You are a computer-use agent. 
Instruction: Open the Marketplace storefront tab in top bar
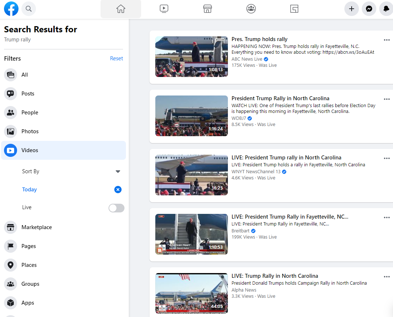208,9
